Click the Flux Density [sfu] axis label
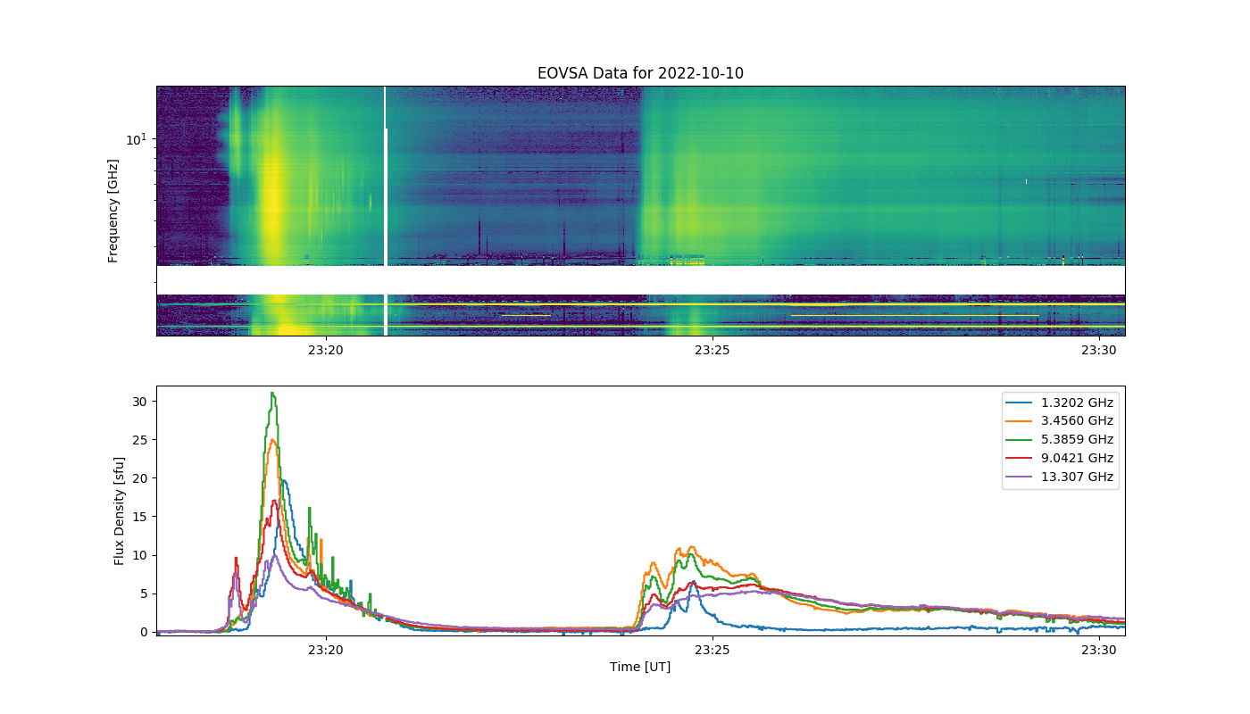This screenshot has height=714, width=1250. click(120, 511)
